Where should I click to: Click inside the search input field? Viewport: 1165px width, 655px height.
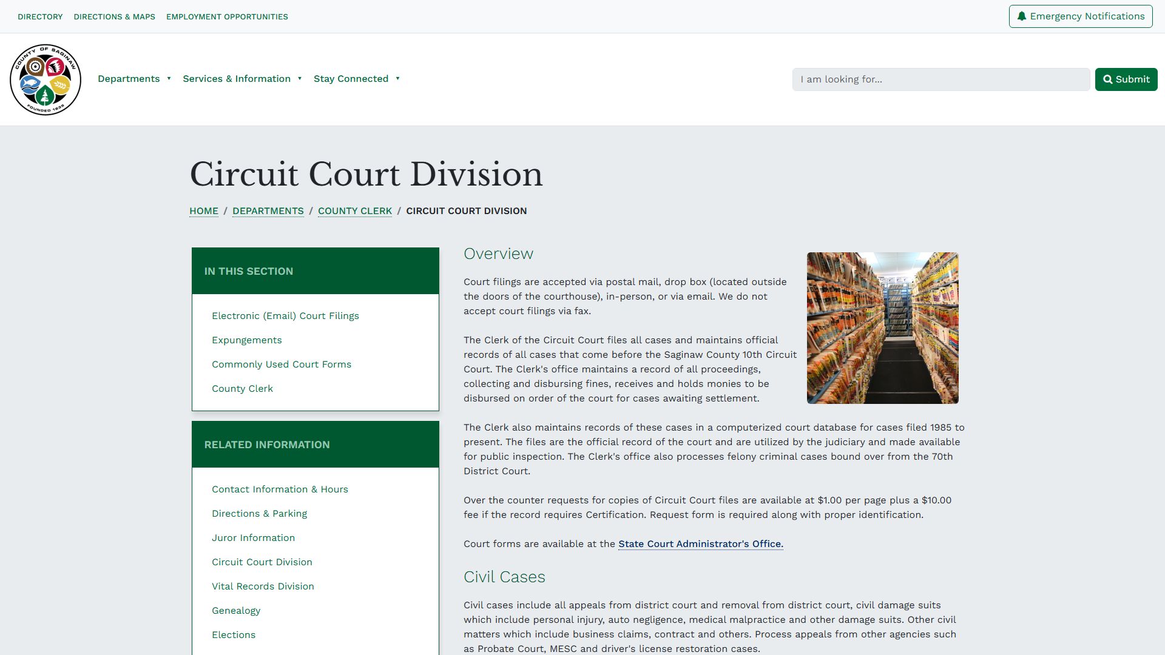940,79
